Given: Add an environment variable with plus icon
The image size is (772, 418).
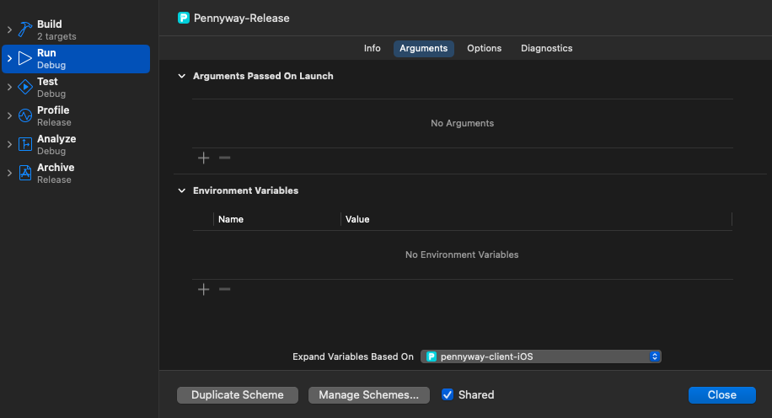Looking at the screenshot, I should pos(203,289).
